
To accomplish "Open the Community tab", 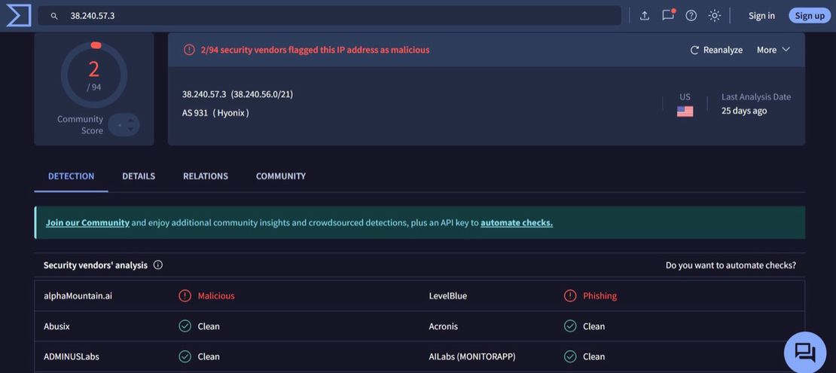I will pos(280,176).
